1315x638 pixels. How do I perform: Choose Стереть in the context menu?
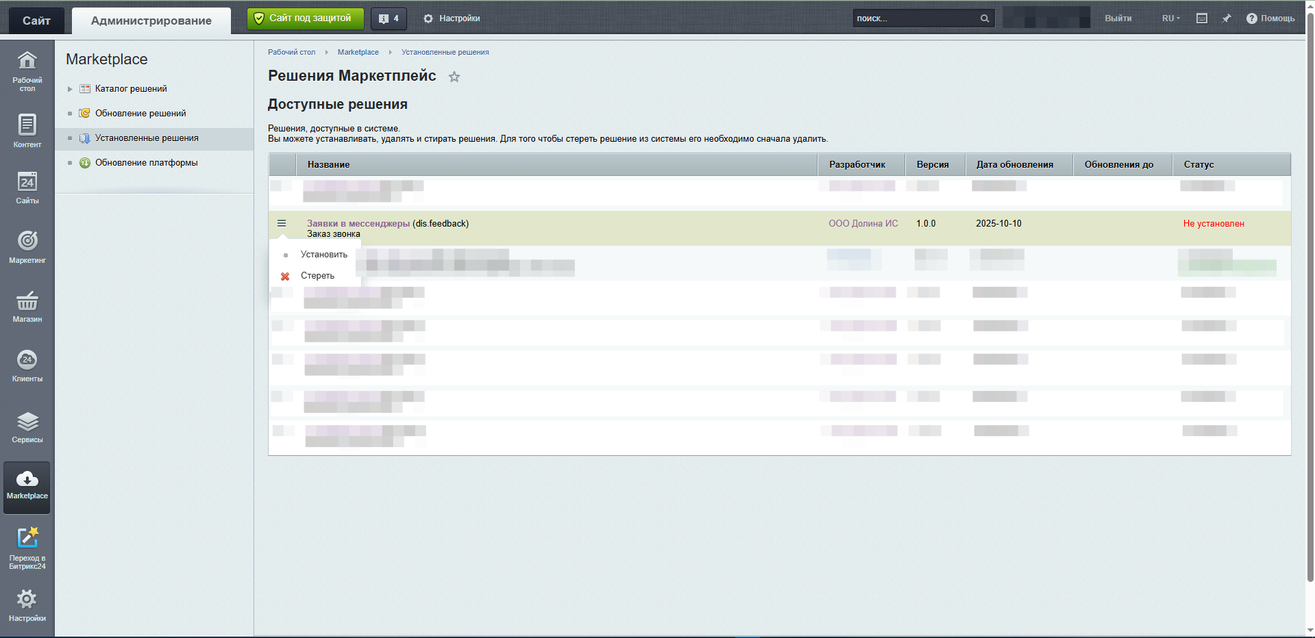coord(317,276)
